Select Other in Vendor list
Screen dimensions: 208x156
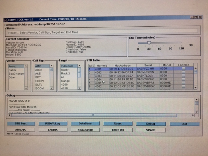[x=16, y=77]
